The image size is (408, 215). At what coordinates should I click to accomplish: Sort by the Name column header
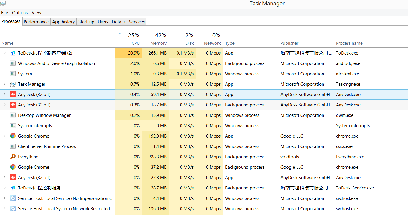pos(57,39)
